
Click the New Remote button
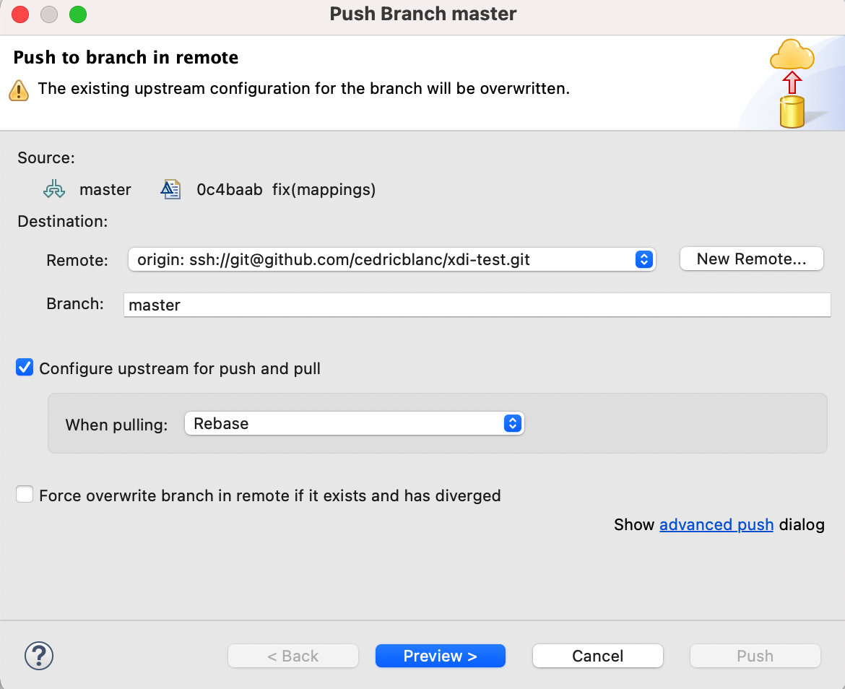(x=751, y=258)
